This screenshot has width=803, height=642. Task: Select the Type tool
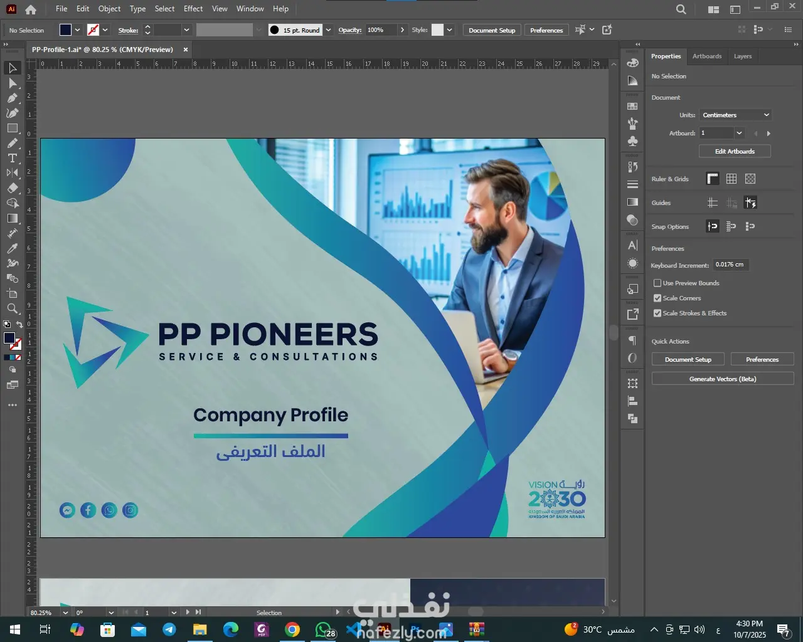click(13, 158)
